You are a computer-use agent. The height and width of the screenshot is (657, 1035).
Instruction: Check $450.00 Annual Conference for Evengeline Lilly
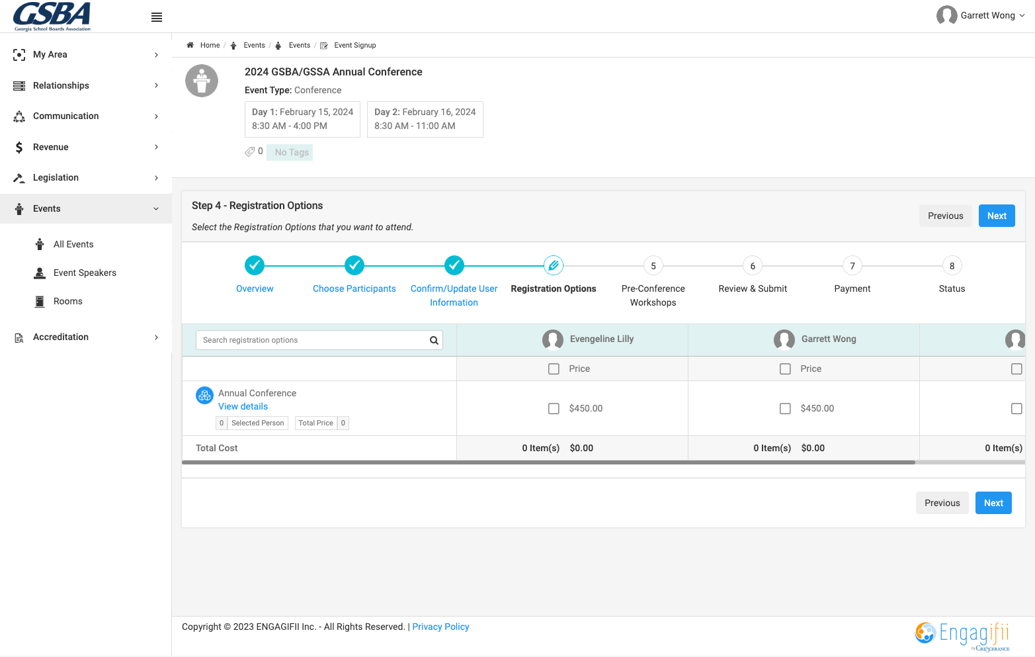pyautogui.click(x=554, y=409)
